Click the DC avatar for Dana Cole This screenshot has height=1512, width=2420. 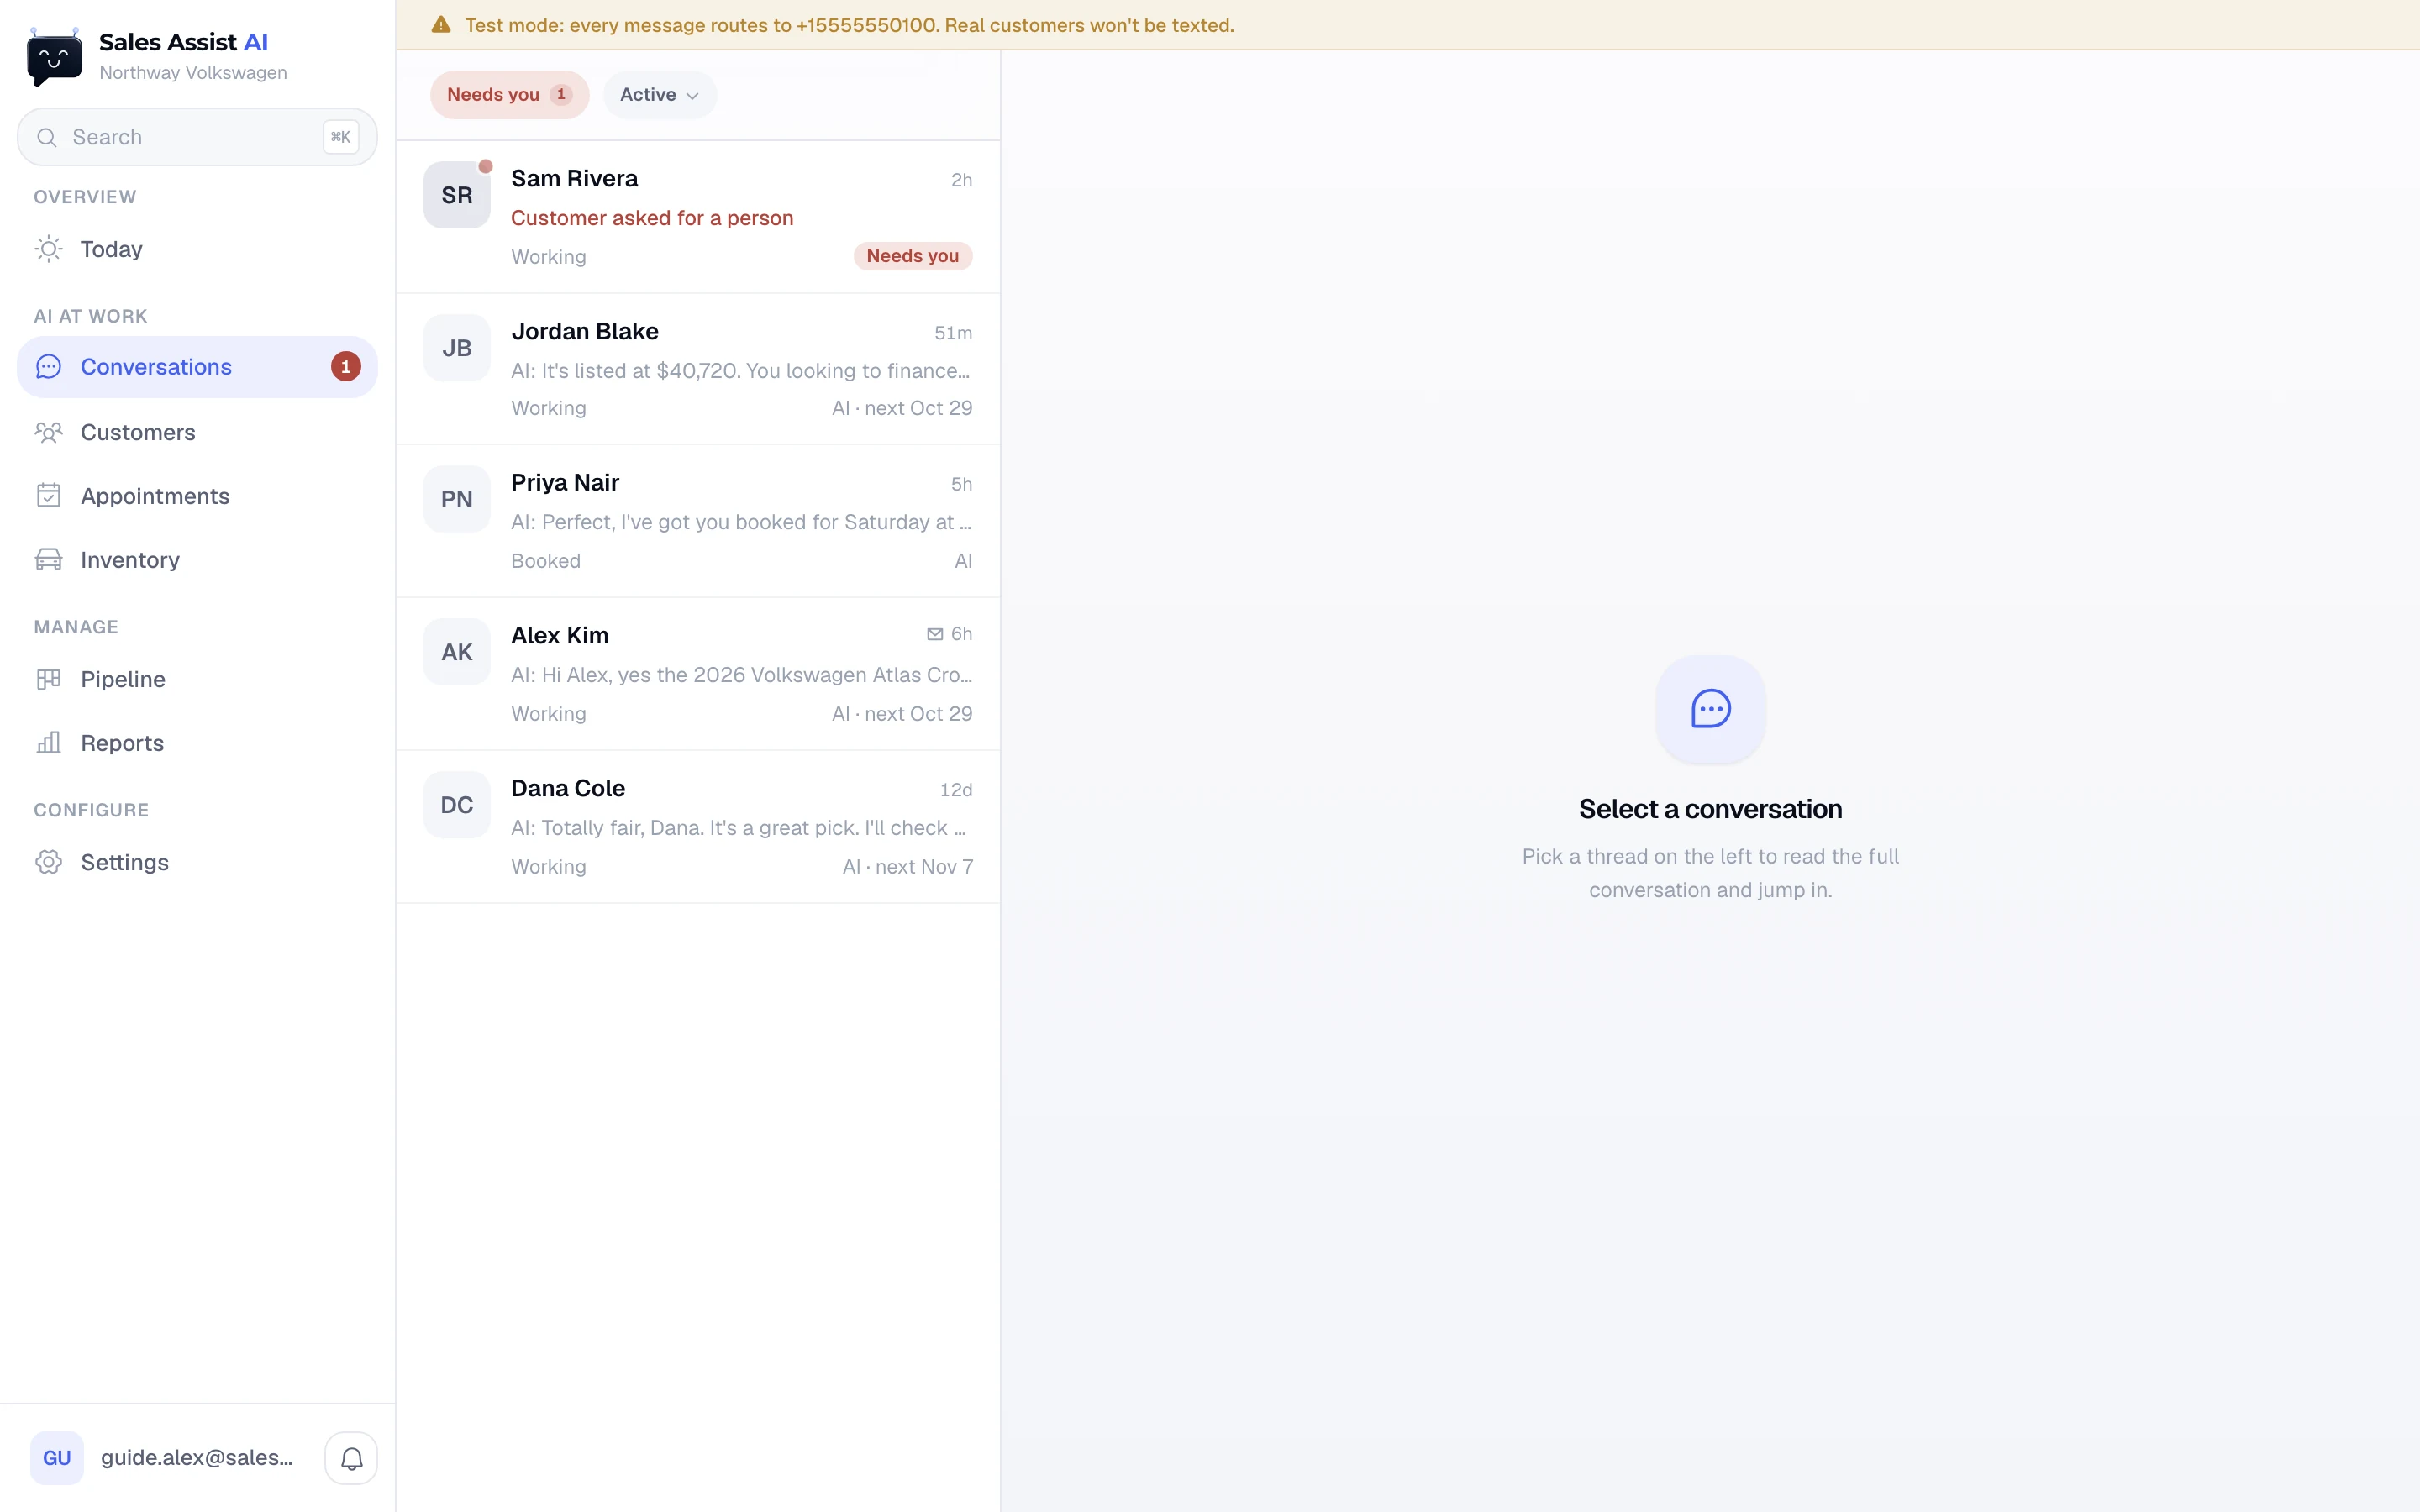click(x=457, y=805)
